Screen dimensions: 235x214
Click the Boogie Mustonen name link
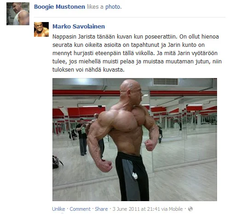point(59,7)
